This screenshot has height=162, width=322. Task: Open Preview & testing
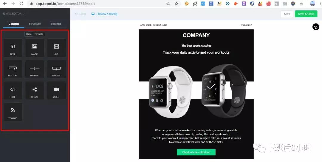(x=104, y=14)
